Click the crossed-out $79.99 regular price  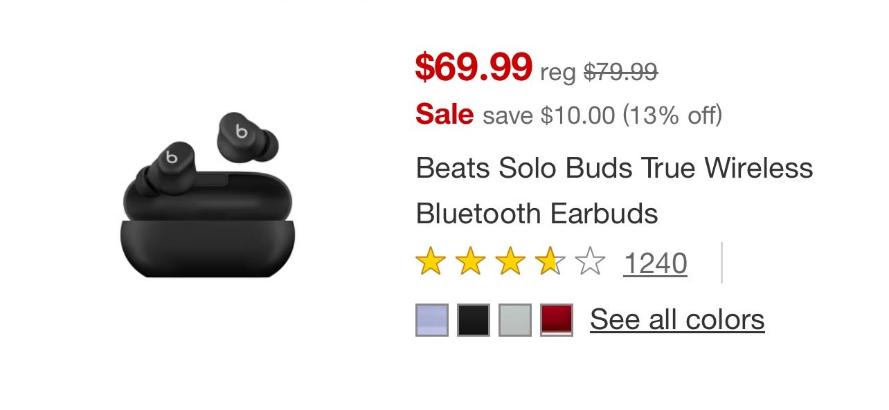[620, 71]
